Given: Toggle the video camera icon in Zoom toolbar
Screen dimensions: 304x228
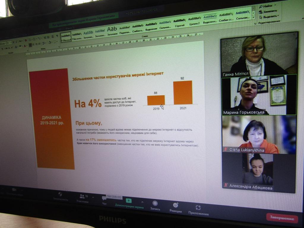Looking at the screenshot, I should click(14, 189).
